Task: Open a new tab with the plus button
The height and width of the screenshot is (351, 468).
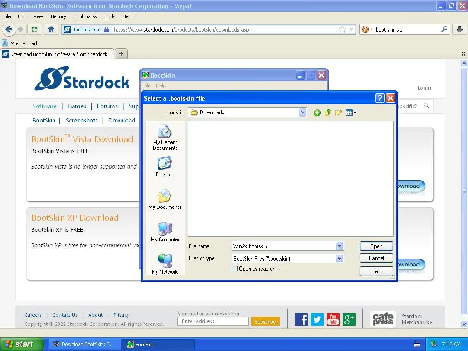Action: (x=121, y=54)
